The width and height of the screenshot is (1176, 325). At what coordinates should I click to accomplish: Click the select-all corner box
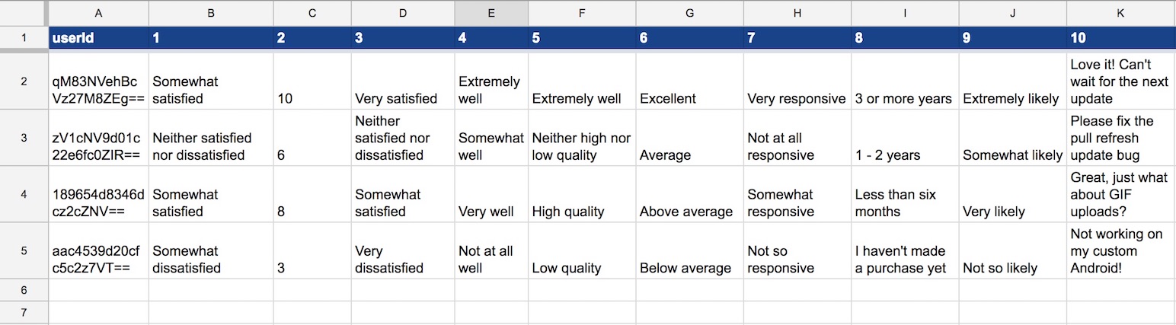tap(24, 13)
